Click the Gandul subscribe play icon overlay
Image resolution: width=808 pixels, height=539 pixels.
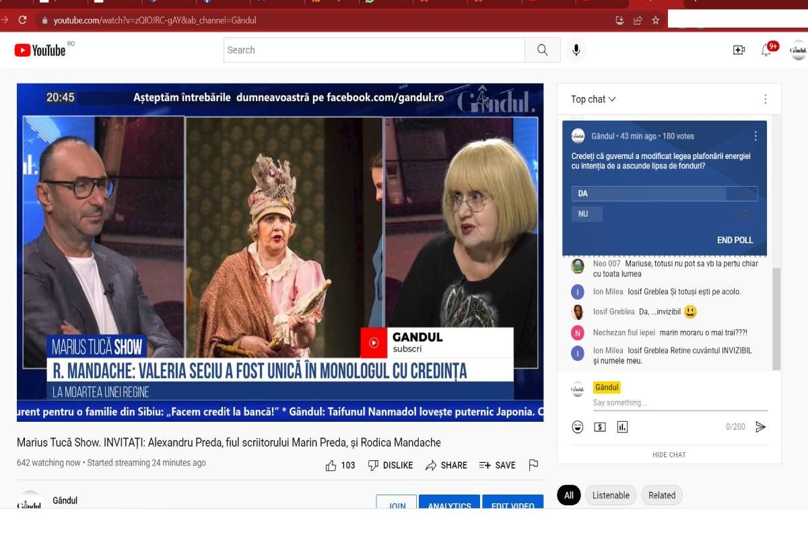coord(374,342)
